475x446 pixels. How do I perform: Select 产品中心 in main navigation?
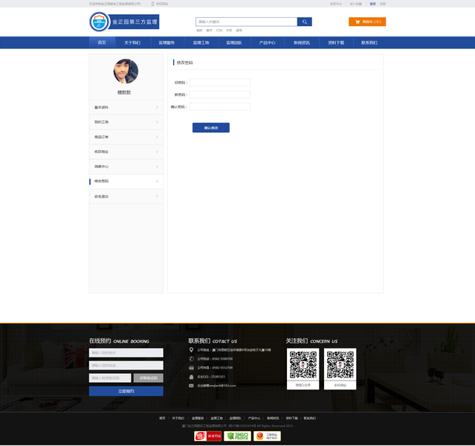tap(267, 42)
